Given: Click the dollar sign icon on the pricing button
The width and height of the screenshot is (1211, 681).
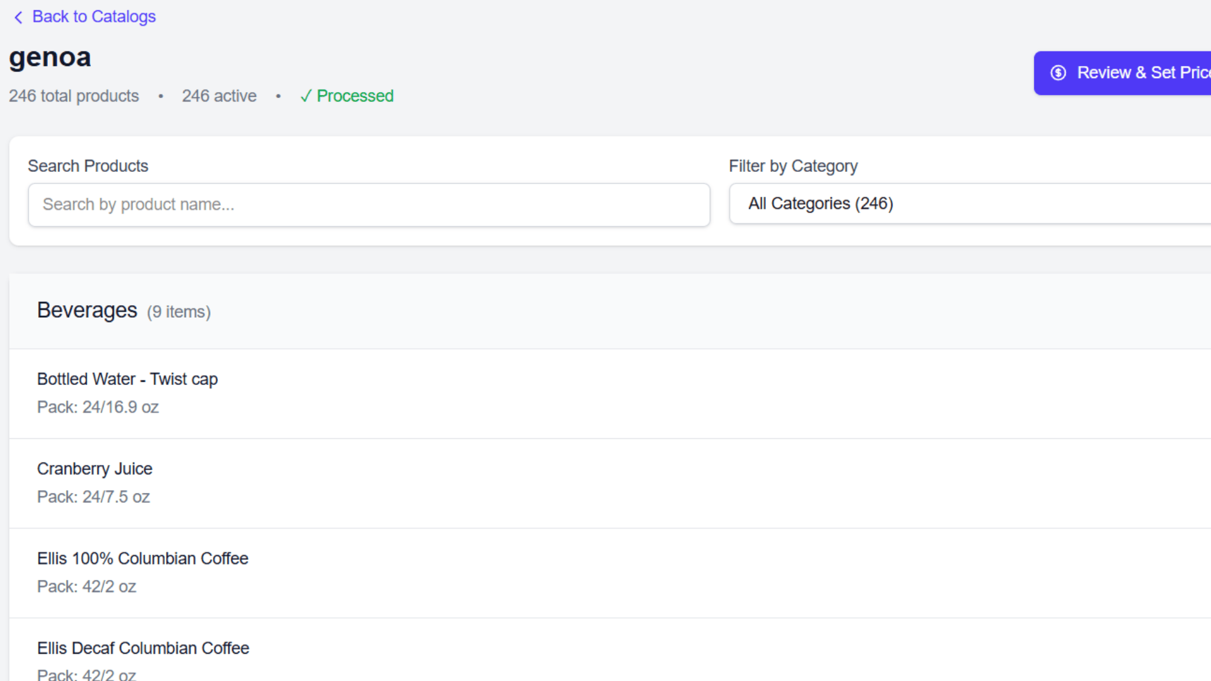Looking at the screenshot, I should tap(1058, 73).
